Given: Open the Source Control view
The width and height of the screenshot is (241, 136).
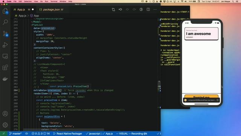Looking at the screenshot, I should click(5, 34).
